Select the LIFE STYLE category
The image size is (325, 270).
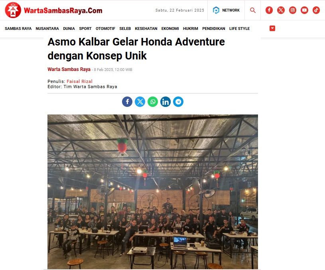point(239,29)
